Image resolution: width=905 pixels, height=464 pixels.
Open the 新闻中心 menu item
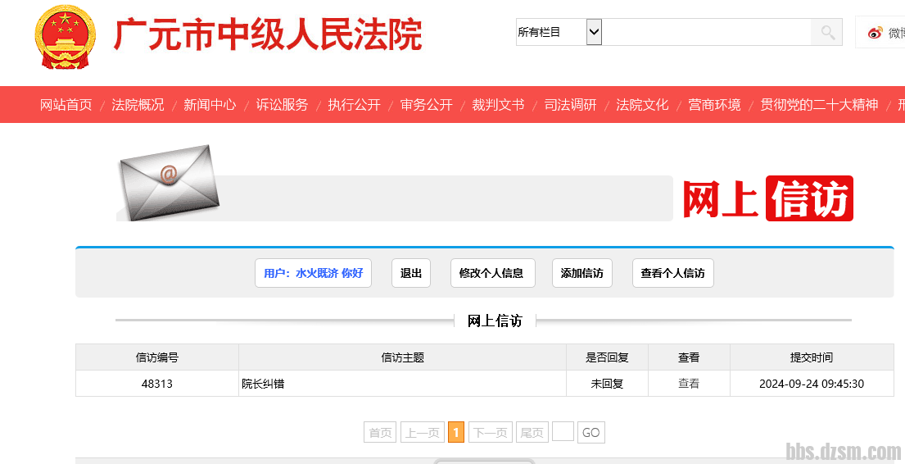point(210,105)
